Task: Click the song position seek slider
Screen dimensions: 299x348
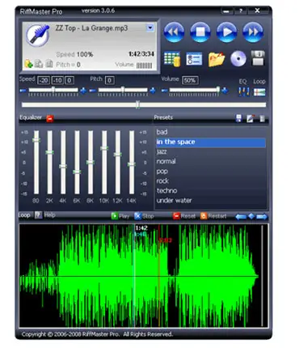Action: (x=144, y=104)
